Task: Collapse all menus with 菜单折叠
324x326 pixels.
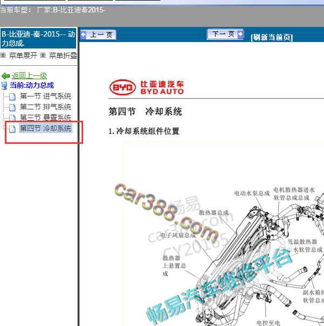Action: coord(63,56)
